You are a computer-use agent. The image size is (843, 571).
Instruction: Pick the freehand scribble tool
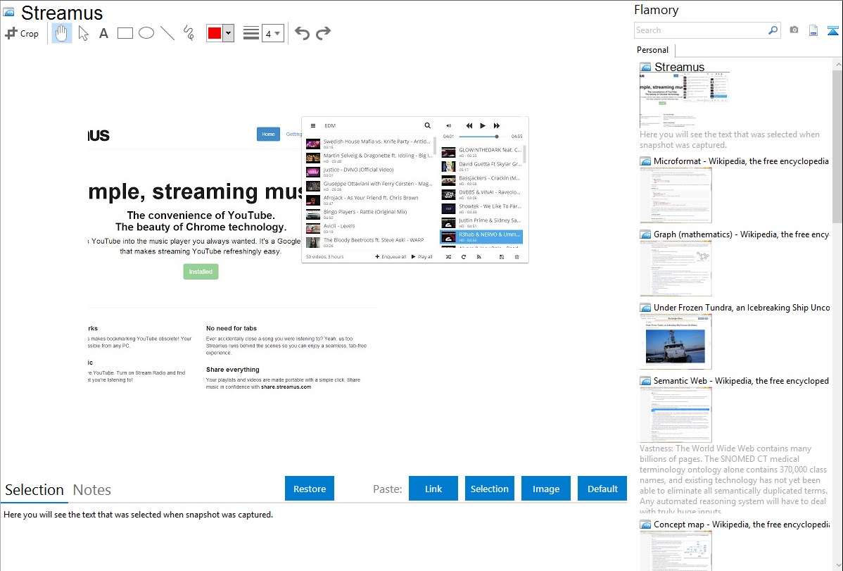tap(189, 33)
